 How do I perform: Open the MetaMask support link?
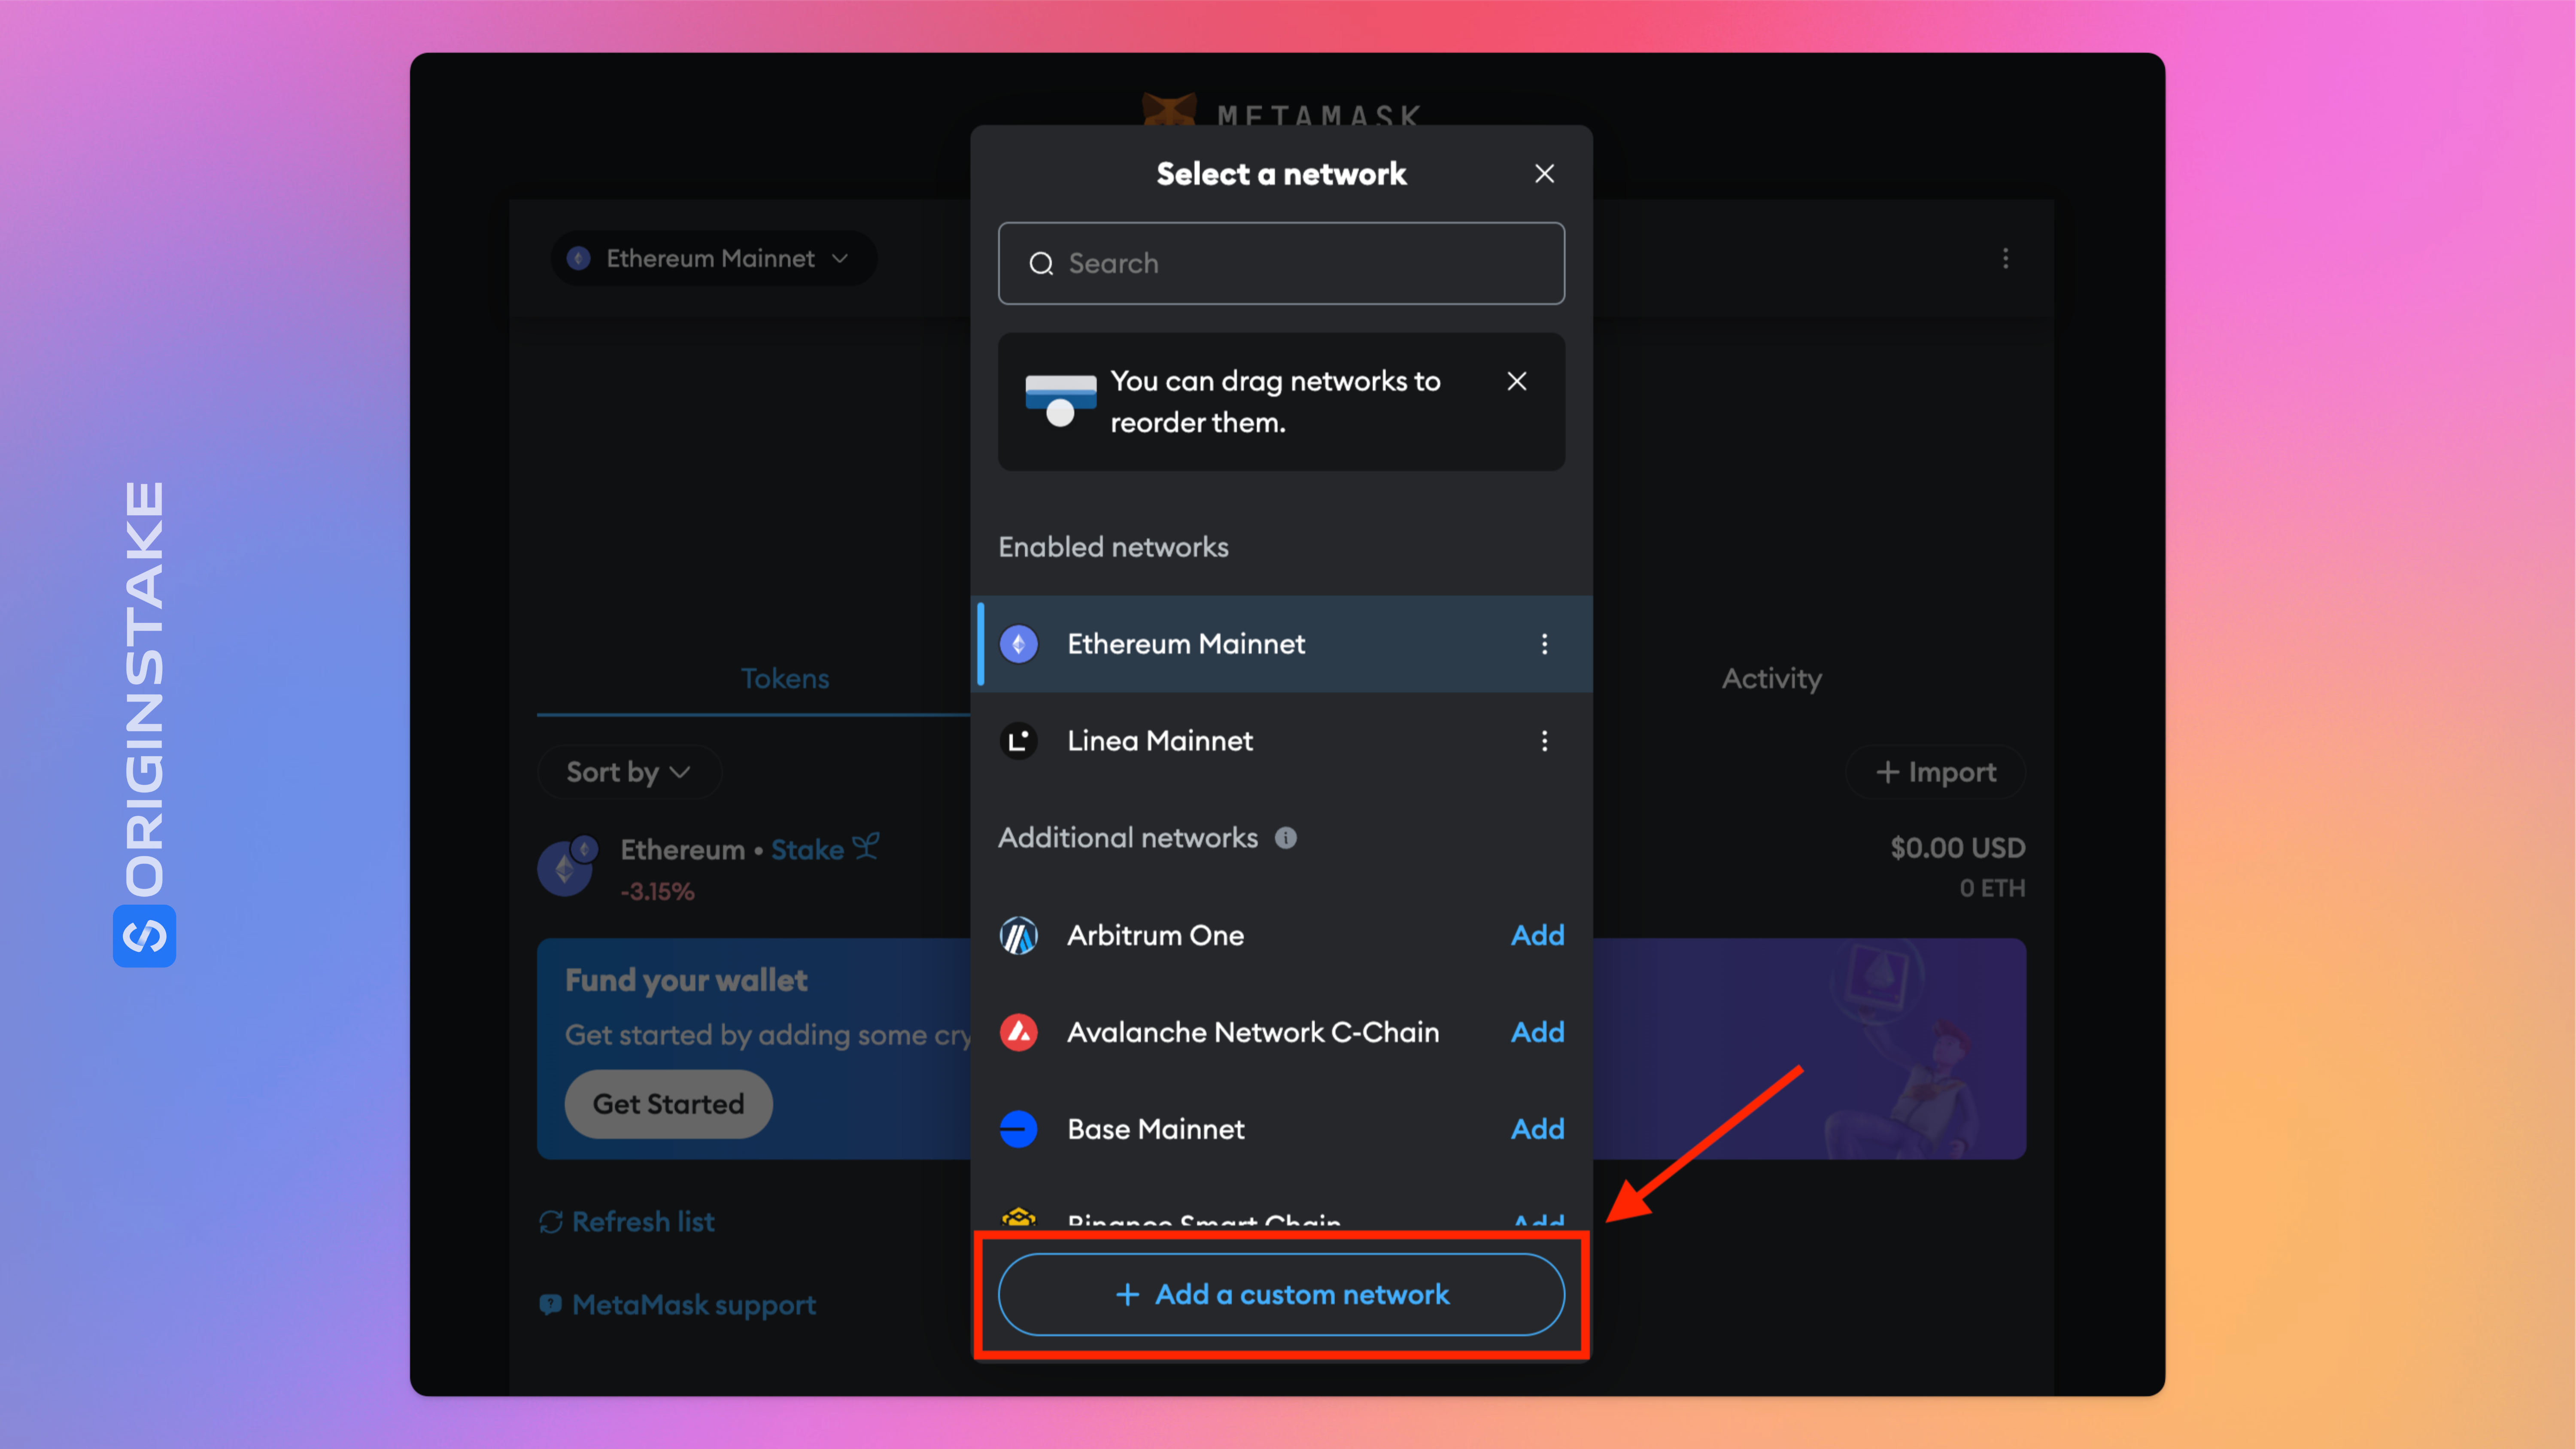click(x=677, y=1305)
